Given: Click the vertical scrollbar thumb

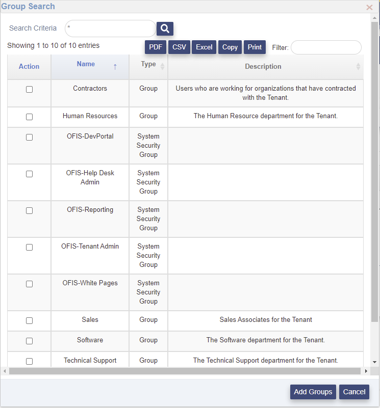Looking at the screenshot, I should tap(374, 172).
